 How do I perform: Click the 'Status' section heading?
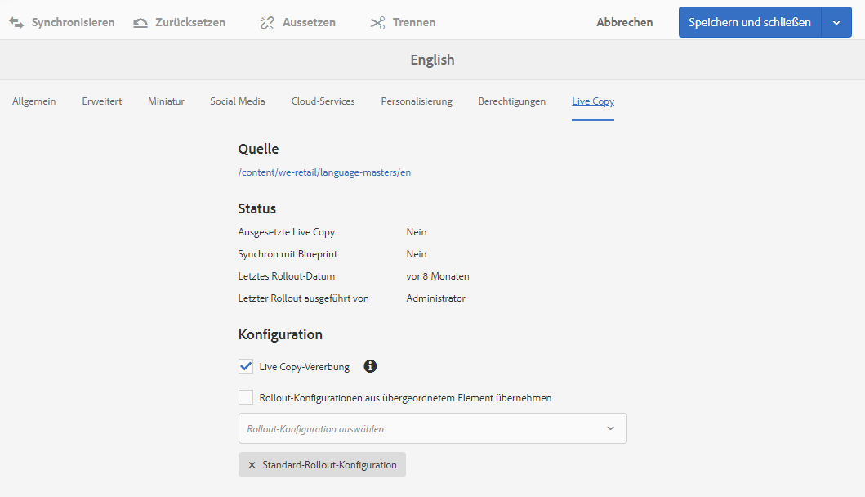click(x=257, y=208)
